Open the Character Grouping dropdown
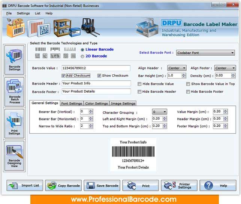Screen dimensions: 241x204 (x=160, y=112)
